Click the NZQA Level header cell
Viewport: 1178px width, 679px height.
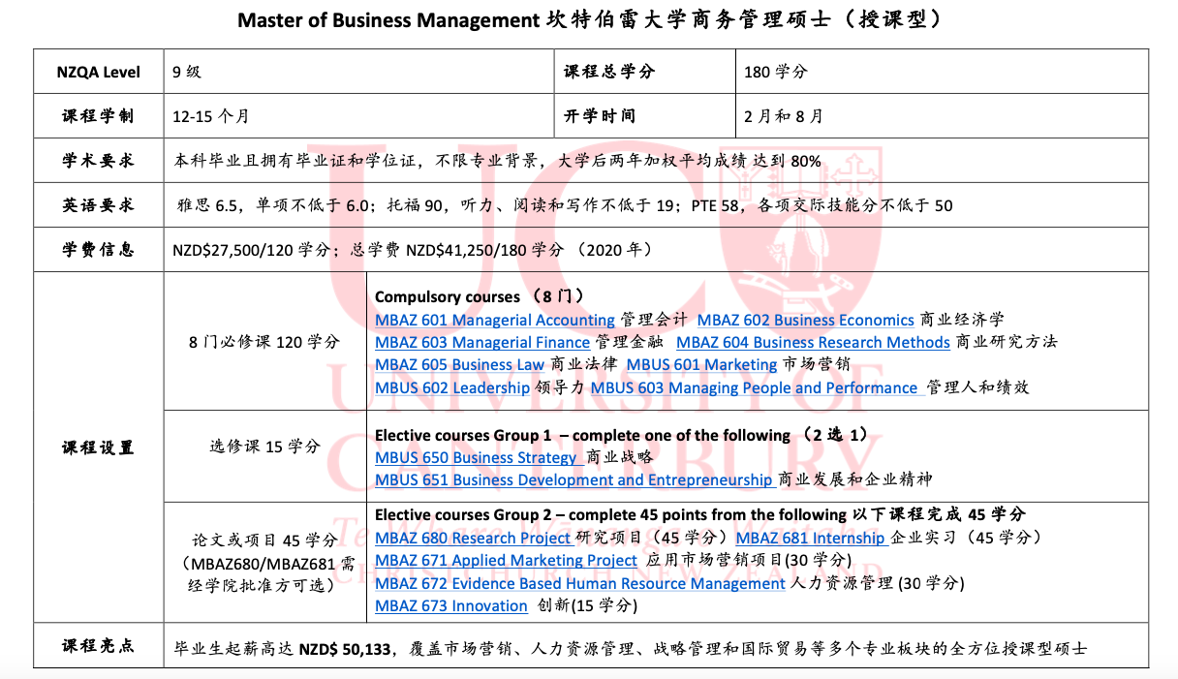click(99, 72)
